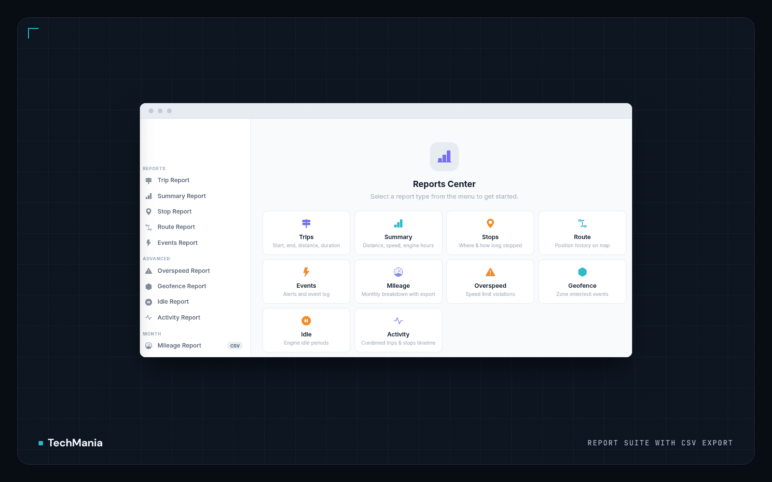Select the Stops location pin icon
Image resolution: width=772 pixels, height=482 pixels.
pos(490,223)
